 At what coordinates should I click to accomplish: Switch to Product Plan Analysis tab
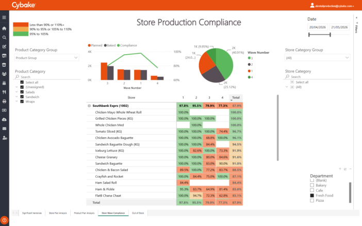coord(84,213)
